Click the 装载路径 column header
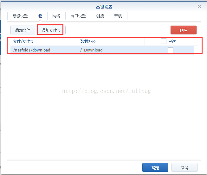This screenshot has width=207, height=175. [x=111, y=42]
